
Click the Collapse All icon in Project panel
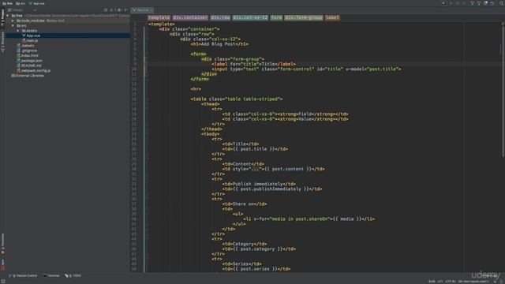tap(112, 10)
